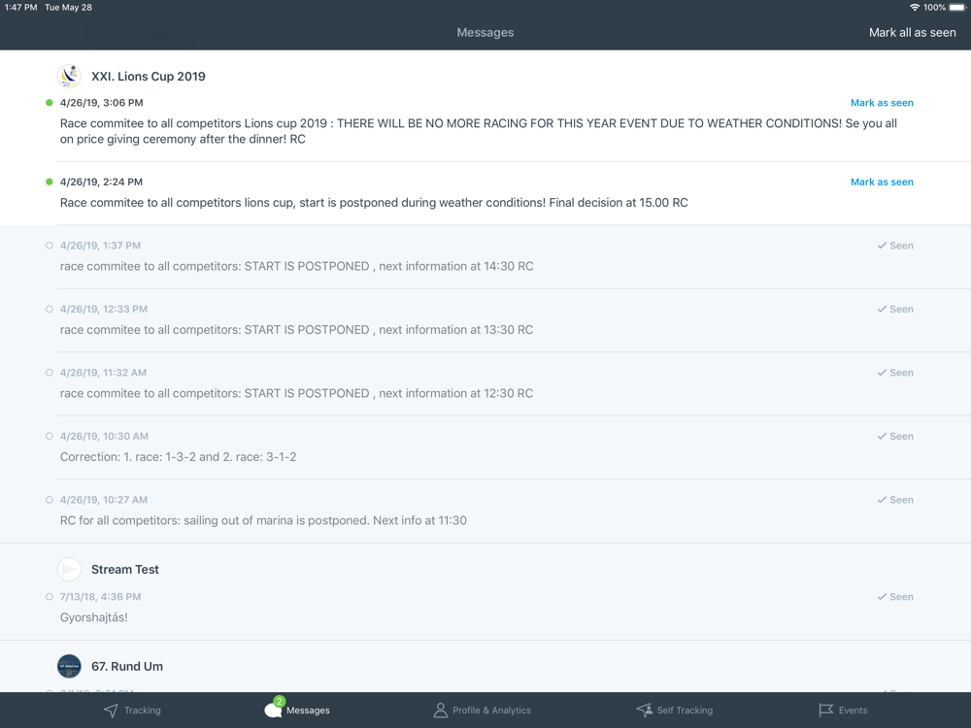Mark the 2:24 PM message as seen
This screenshot has height=728, width=971.
click(882, 182)
